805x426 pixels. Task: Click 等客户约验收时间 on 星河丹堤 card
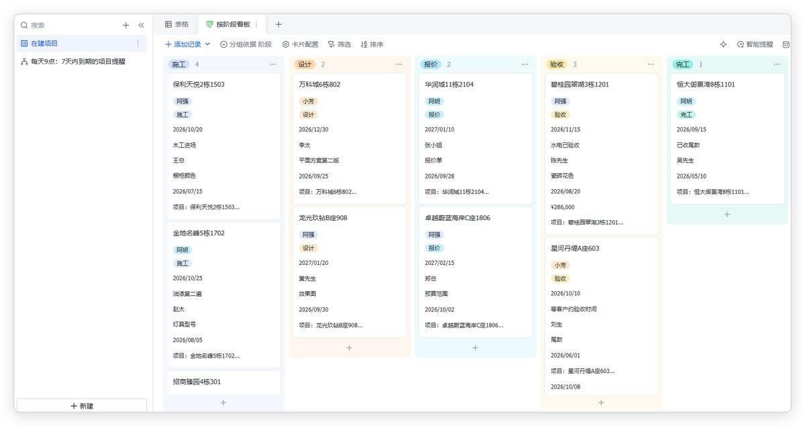pos(574,309)
